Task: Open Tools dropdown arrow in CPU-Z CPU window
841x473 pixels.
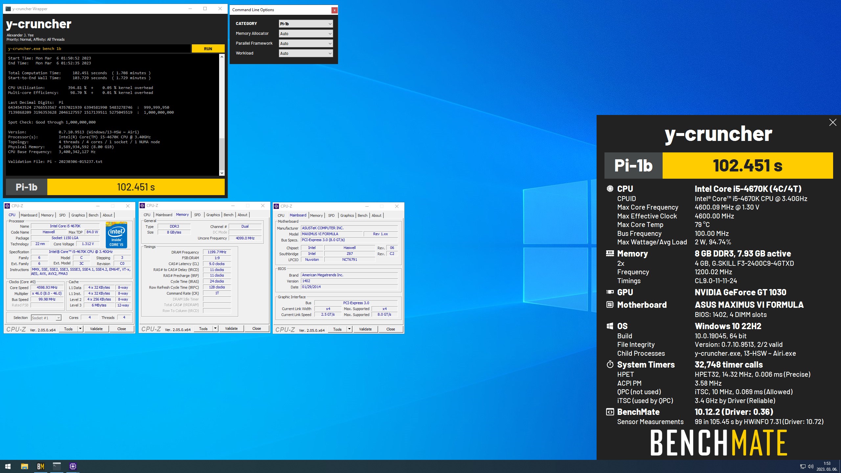Action: coord(80,329)
